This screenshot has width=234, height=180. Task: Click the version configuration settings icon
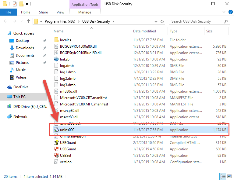(x=56, y=162)
